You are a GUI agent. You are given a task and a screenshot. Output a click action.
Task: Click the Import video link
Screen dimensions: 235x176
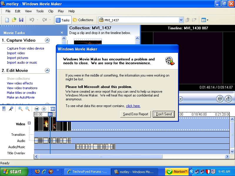16,53
